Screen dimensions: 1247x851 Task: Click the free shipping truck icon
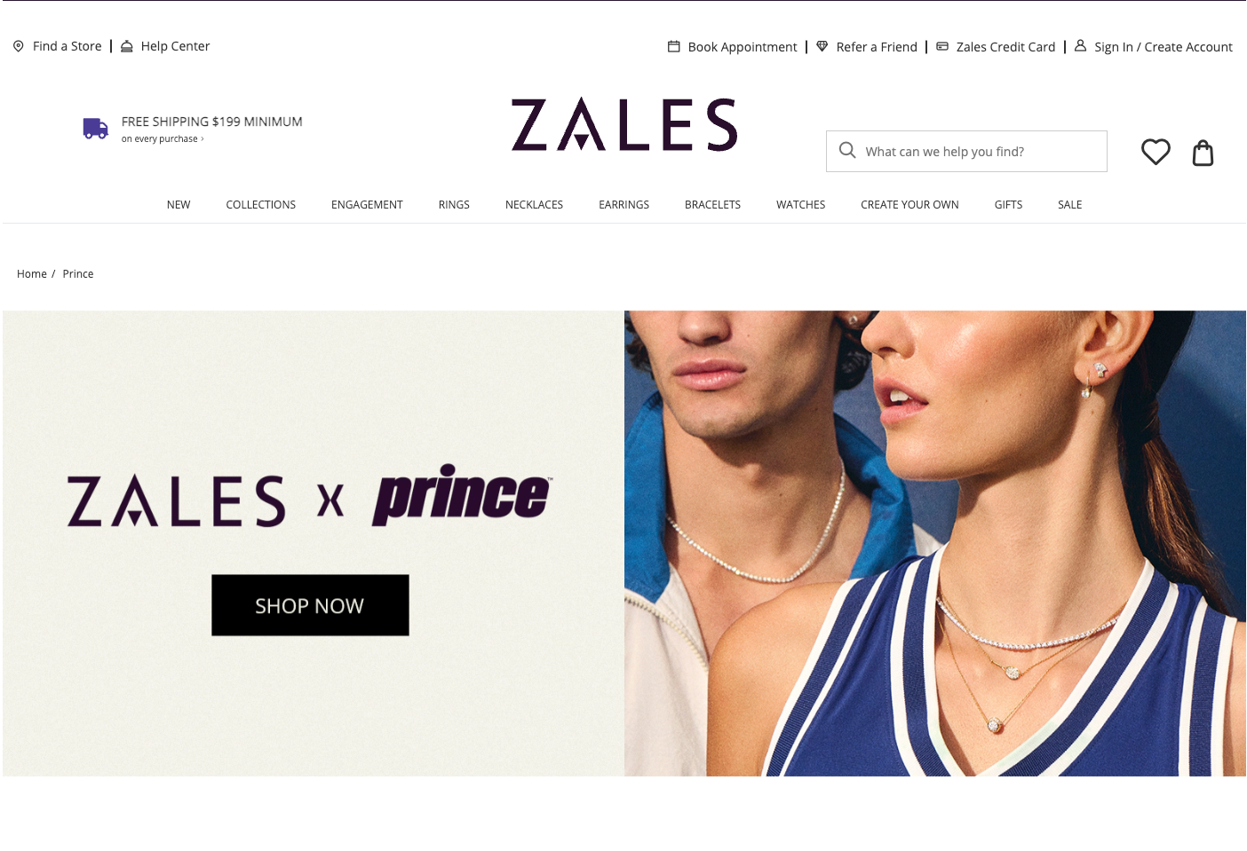click(95, 129)
